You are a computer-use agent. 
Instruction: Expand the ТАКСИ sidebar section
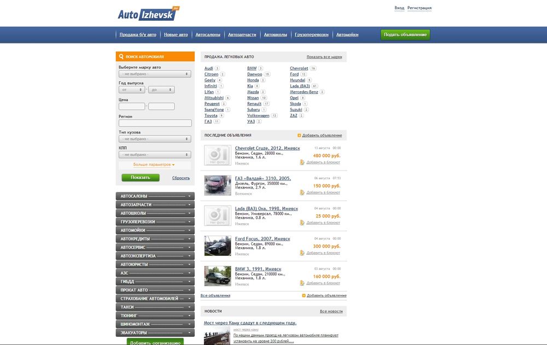pyautogui.click(x=155, y=307)
